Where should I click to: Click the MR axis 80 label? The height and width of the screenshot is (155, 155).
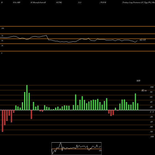point(151,92)
